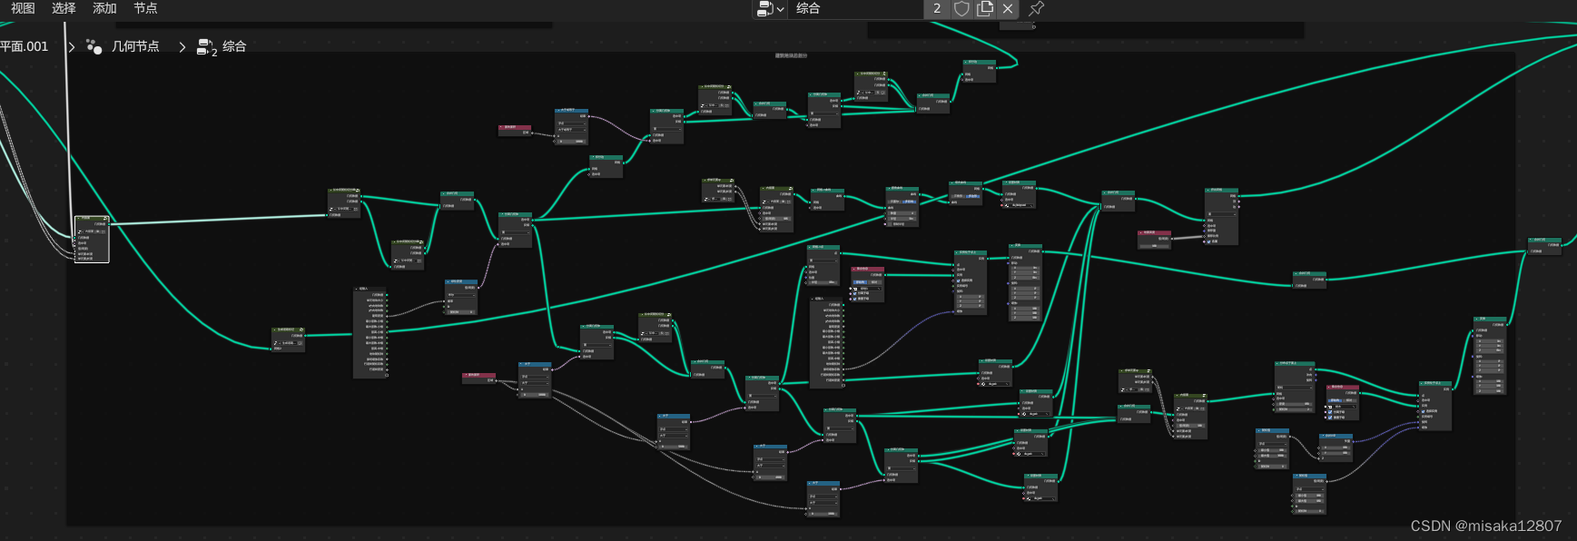Collapse the white-outlined selected node via its arrow
Viewport: 1577px width, 541px height.
point(78,218)
